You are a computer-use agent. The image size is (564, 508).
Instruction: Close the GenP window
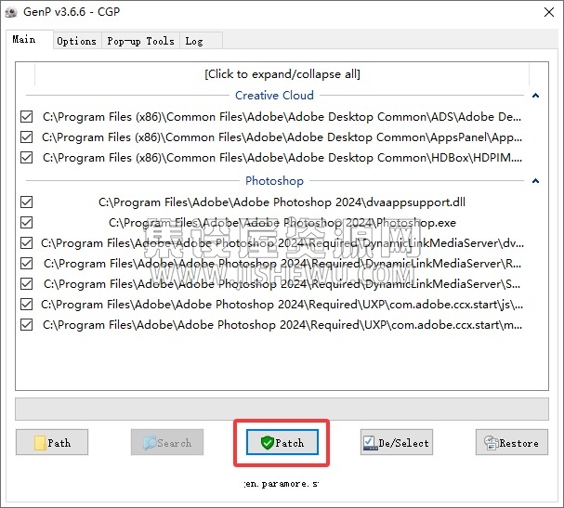(549, 12)
